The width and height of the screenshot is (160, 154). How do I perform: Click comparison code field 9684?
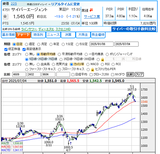click(49, 74)
